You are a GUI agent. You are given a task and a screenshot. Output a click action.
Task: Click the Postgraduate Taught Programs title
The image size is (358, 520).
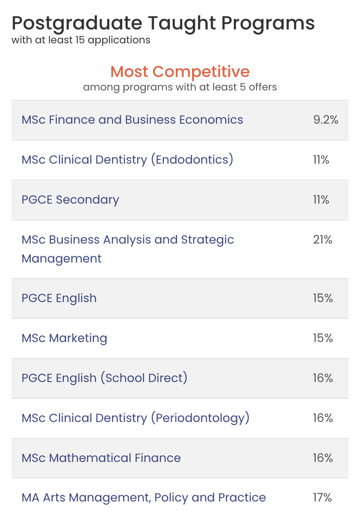pyautogui.click(x=163, y=24)
